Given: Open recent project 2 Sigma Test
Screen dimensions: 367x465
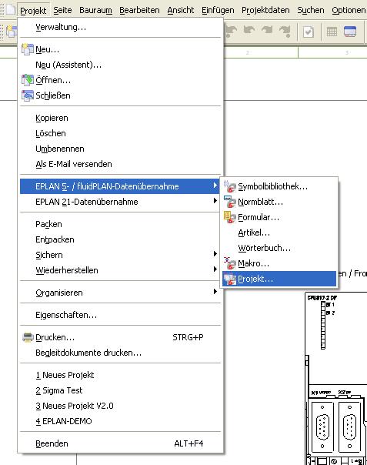Looking at the screenshot, I should click(x=120, y=390).
